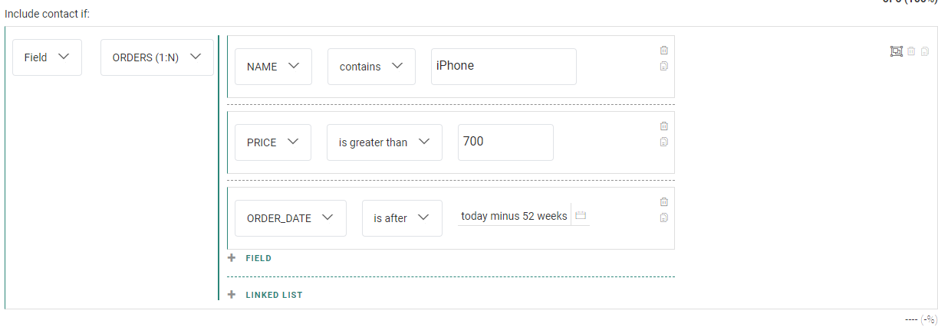Delete the NAME contains iPhone condition
Screen dimensions: 938x327
click(664, 51)
